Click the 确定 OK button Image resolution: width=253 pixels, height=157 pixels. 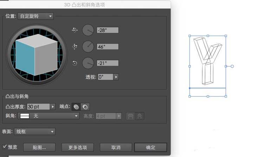pos(150,147)
